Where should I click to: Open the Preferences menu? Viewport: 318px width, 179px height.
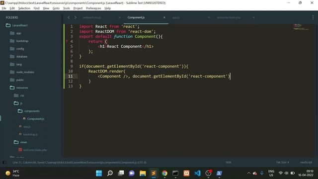coord(93,8)
